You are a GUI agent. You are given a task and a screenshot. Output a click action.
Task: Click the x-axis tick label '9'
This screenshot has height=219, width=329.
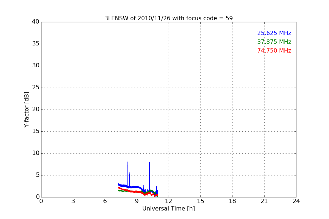pos(137,201)
